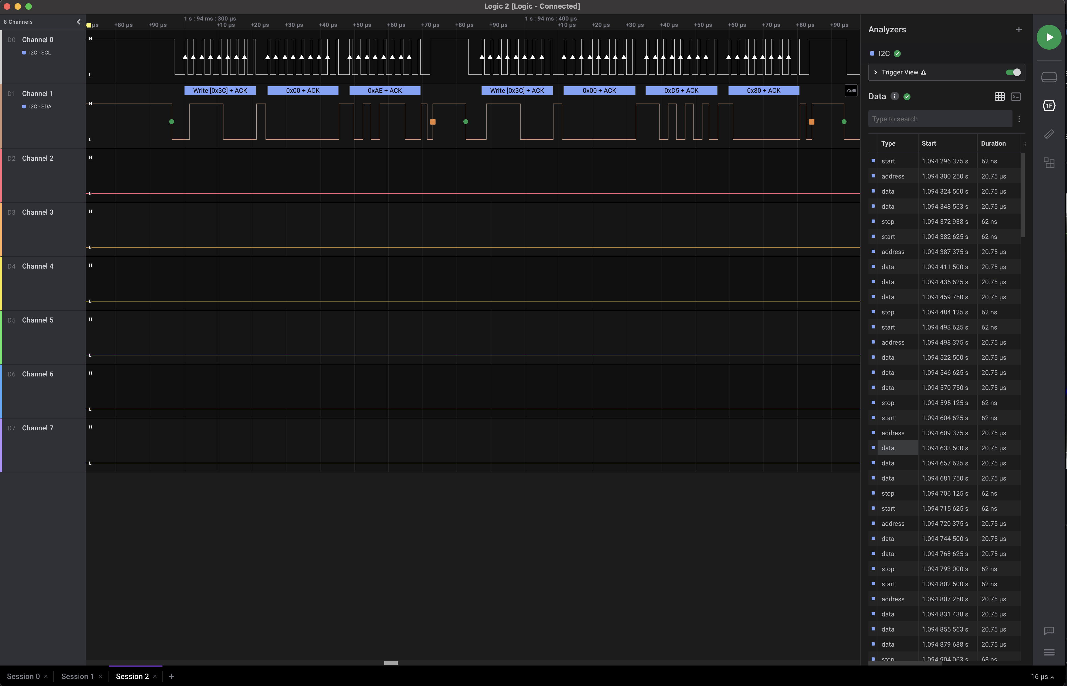This screenshot has height=686, width=1067.
Task: Open the 16 µs zoom level dropdown
Action: 1042,677
